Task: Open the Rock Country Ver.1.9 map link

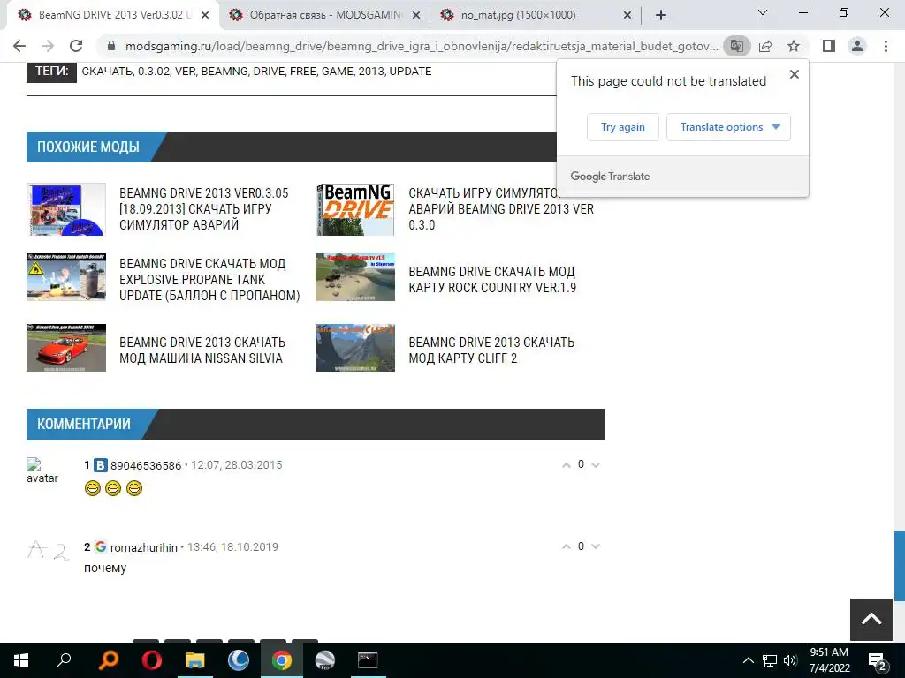Action: pyautogui.click(x=491, y=280)
